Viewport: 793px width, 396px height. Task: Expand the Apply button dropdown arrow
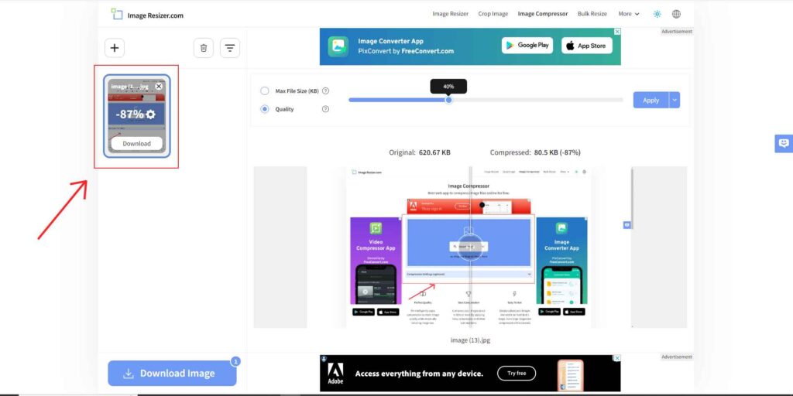coord(675,100)
